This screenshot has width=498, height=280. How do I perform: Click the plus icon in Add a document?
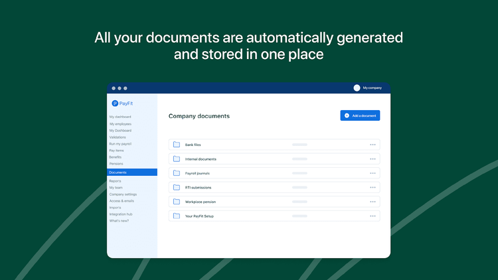coord(347,115)
